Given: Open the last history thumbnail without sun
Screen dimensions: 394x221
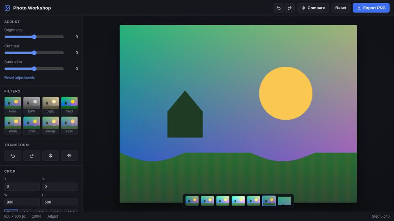Looking at the screenshot, I should pos(284,201).
